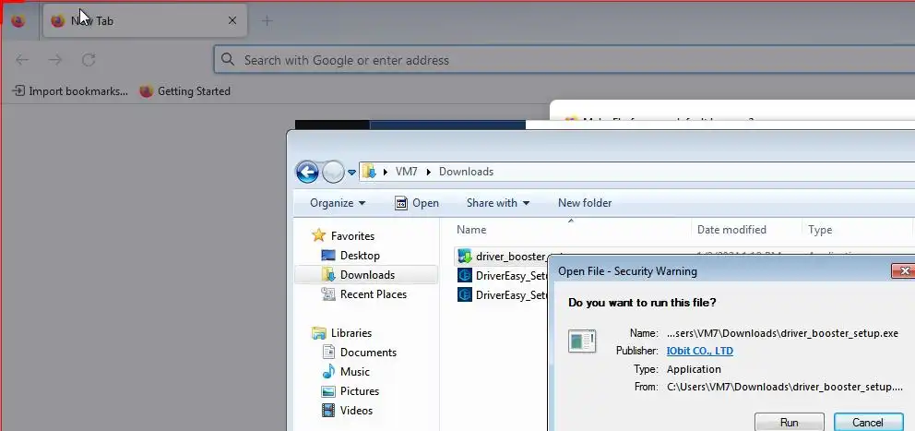Click Explorer forward navigation button
This screenshot has width=915, height=431.
pos(333,172)
